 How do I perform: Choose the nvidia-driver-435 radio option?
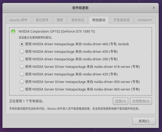(x=22, y=74)
